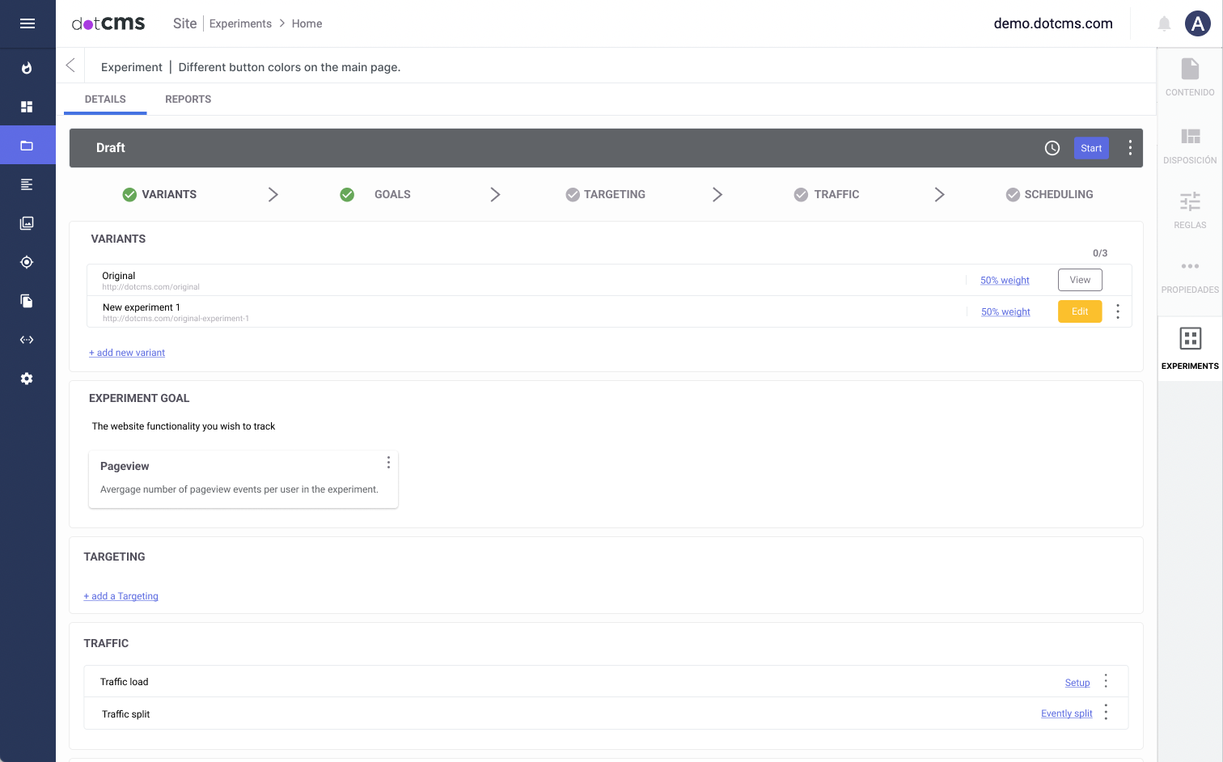Click the Experiments breadcrumb

(x=240, y=23)
